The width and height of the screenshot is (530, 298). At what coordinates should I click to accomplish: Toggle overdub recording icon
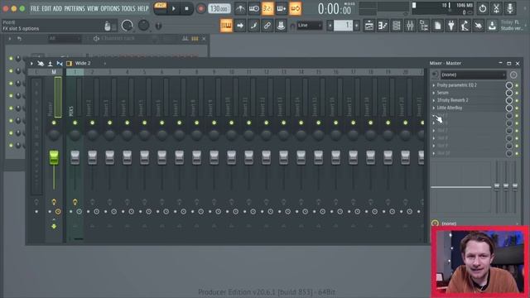click(x=282, y=9)
